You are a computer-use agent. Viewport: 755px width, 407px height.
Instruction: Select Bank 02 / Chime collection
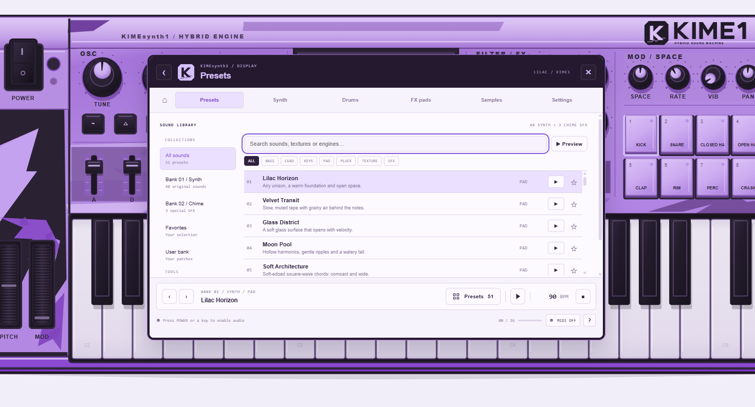198,206
